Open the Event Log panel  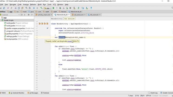click(153, 93)
